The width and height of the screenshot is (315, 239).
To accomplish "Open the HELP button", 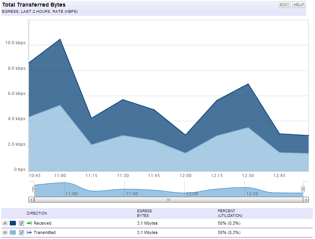I will click(299, 5).
